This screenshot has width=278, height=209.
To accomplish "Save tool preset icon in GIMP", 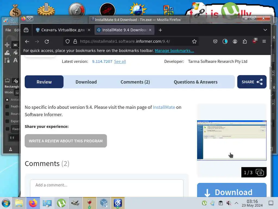I will click(x=11, y=149).
